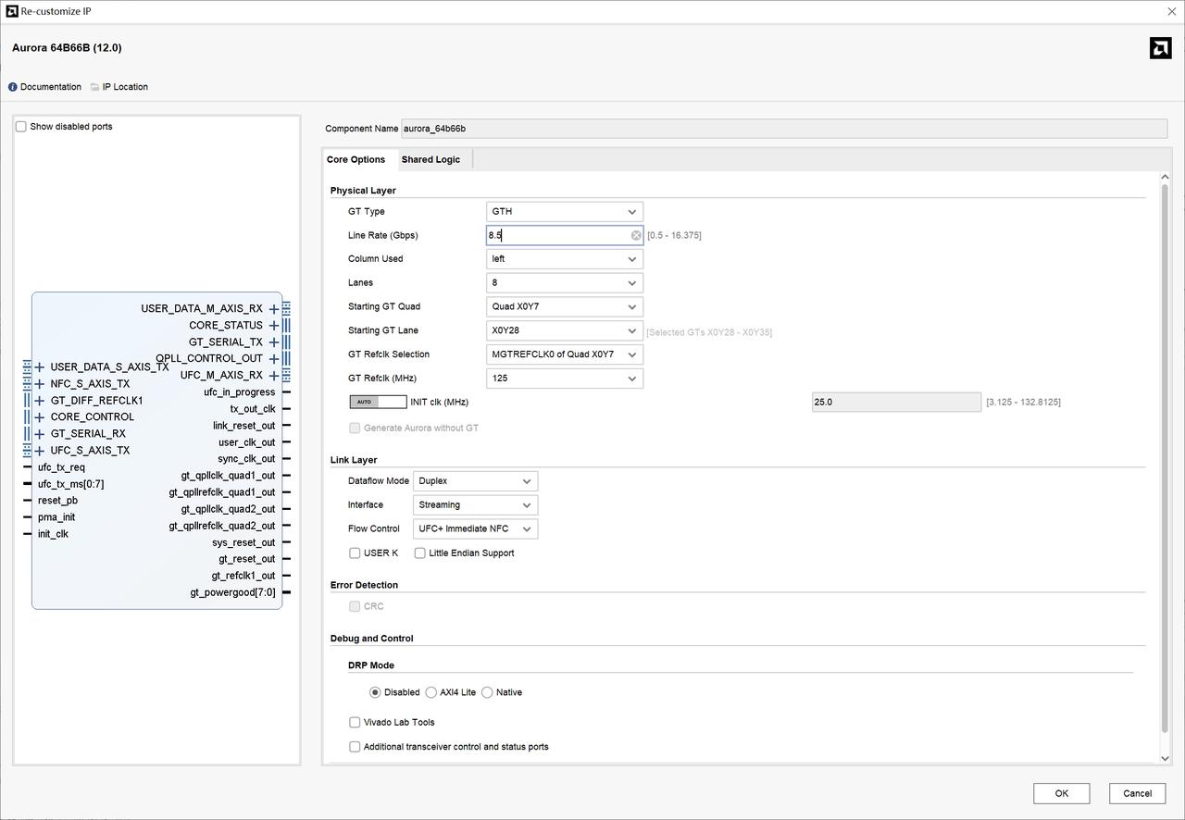Select DRP Mode Native radio button
Viewport: 1185px width, 820px height.
[x=487, y=692]
